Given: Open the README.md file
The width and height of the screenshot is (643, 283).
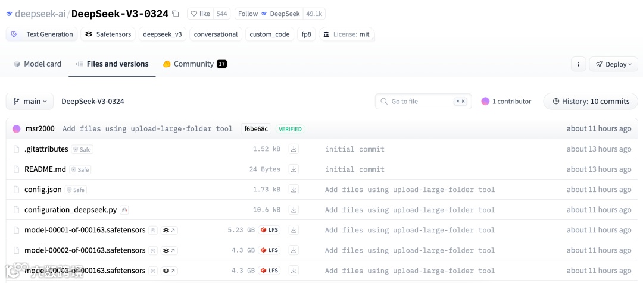Looking at the screenshot, I should [x=45, y=169].
